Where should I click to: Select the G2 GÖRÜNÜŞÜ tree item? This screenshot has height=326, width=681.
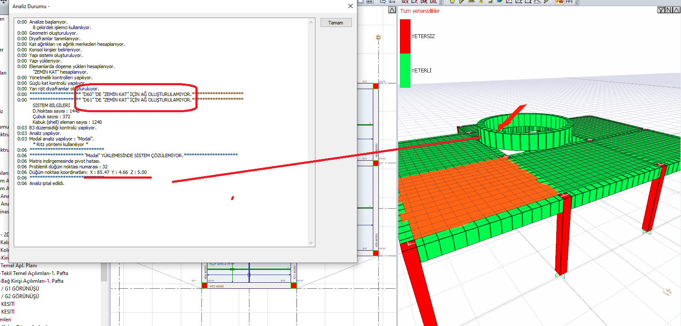[20, 296]
